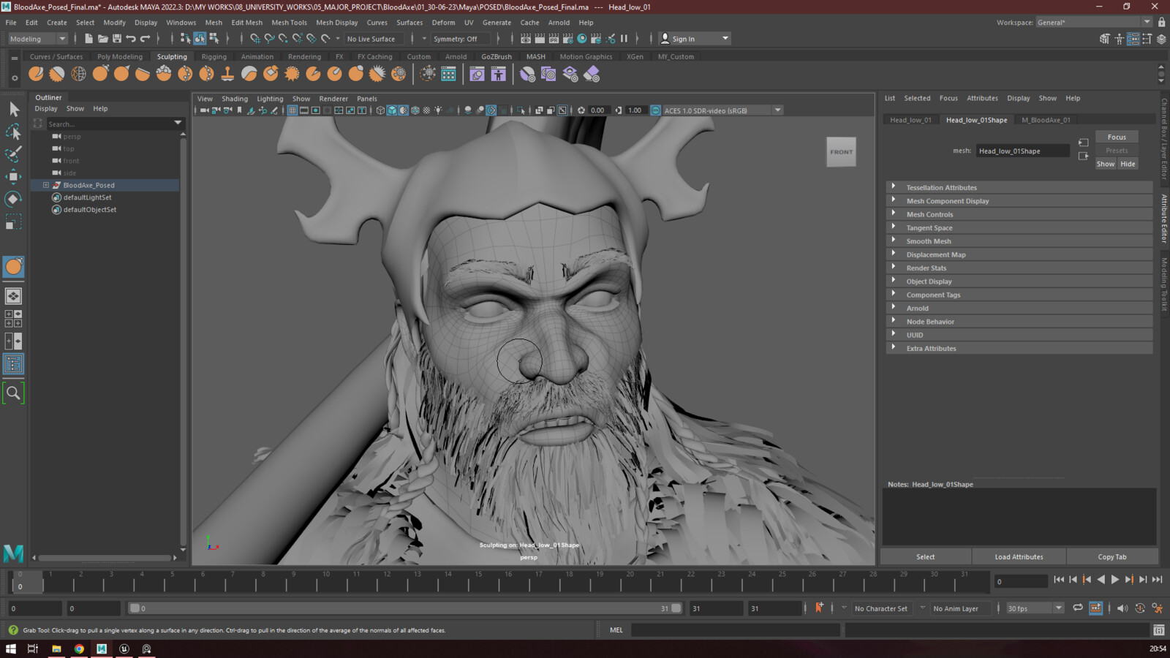The width and height of the screenshot is (1170, 658).
Task: Open the Deform menu
Action: coord(443,23)
